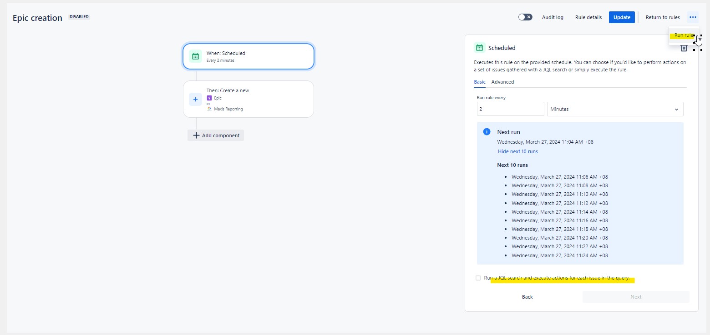
Task: Click the 11:06 AM entry in next runs
Action: click(559, 177)
